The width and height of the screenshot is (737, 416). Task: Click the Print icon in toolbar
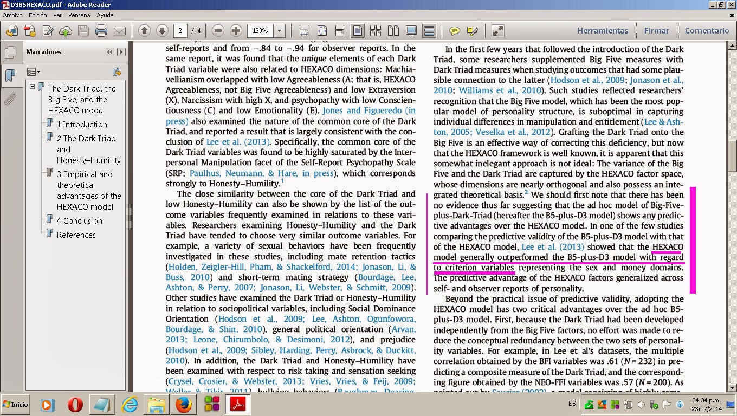101,31
